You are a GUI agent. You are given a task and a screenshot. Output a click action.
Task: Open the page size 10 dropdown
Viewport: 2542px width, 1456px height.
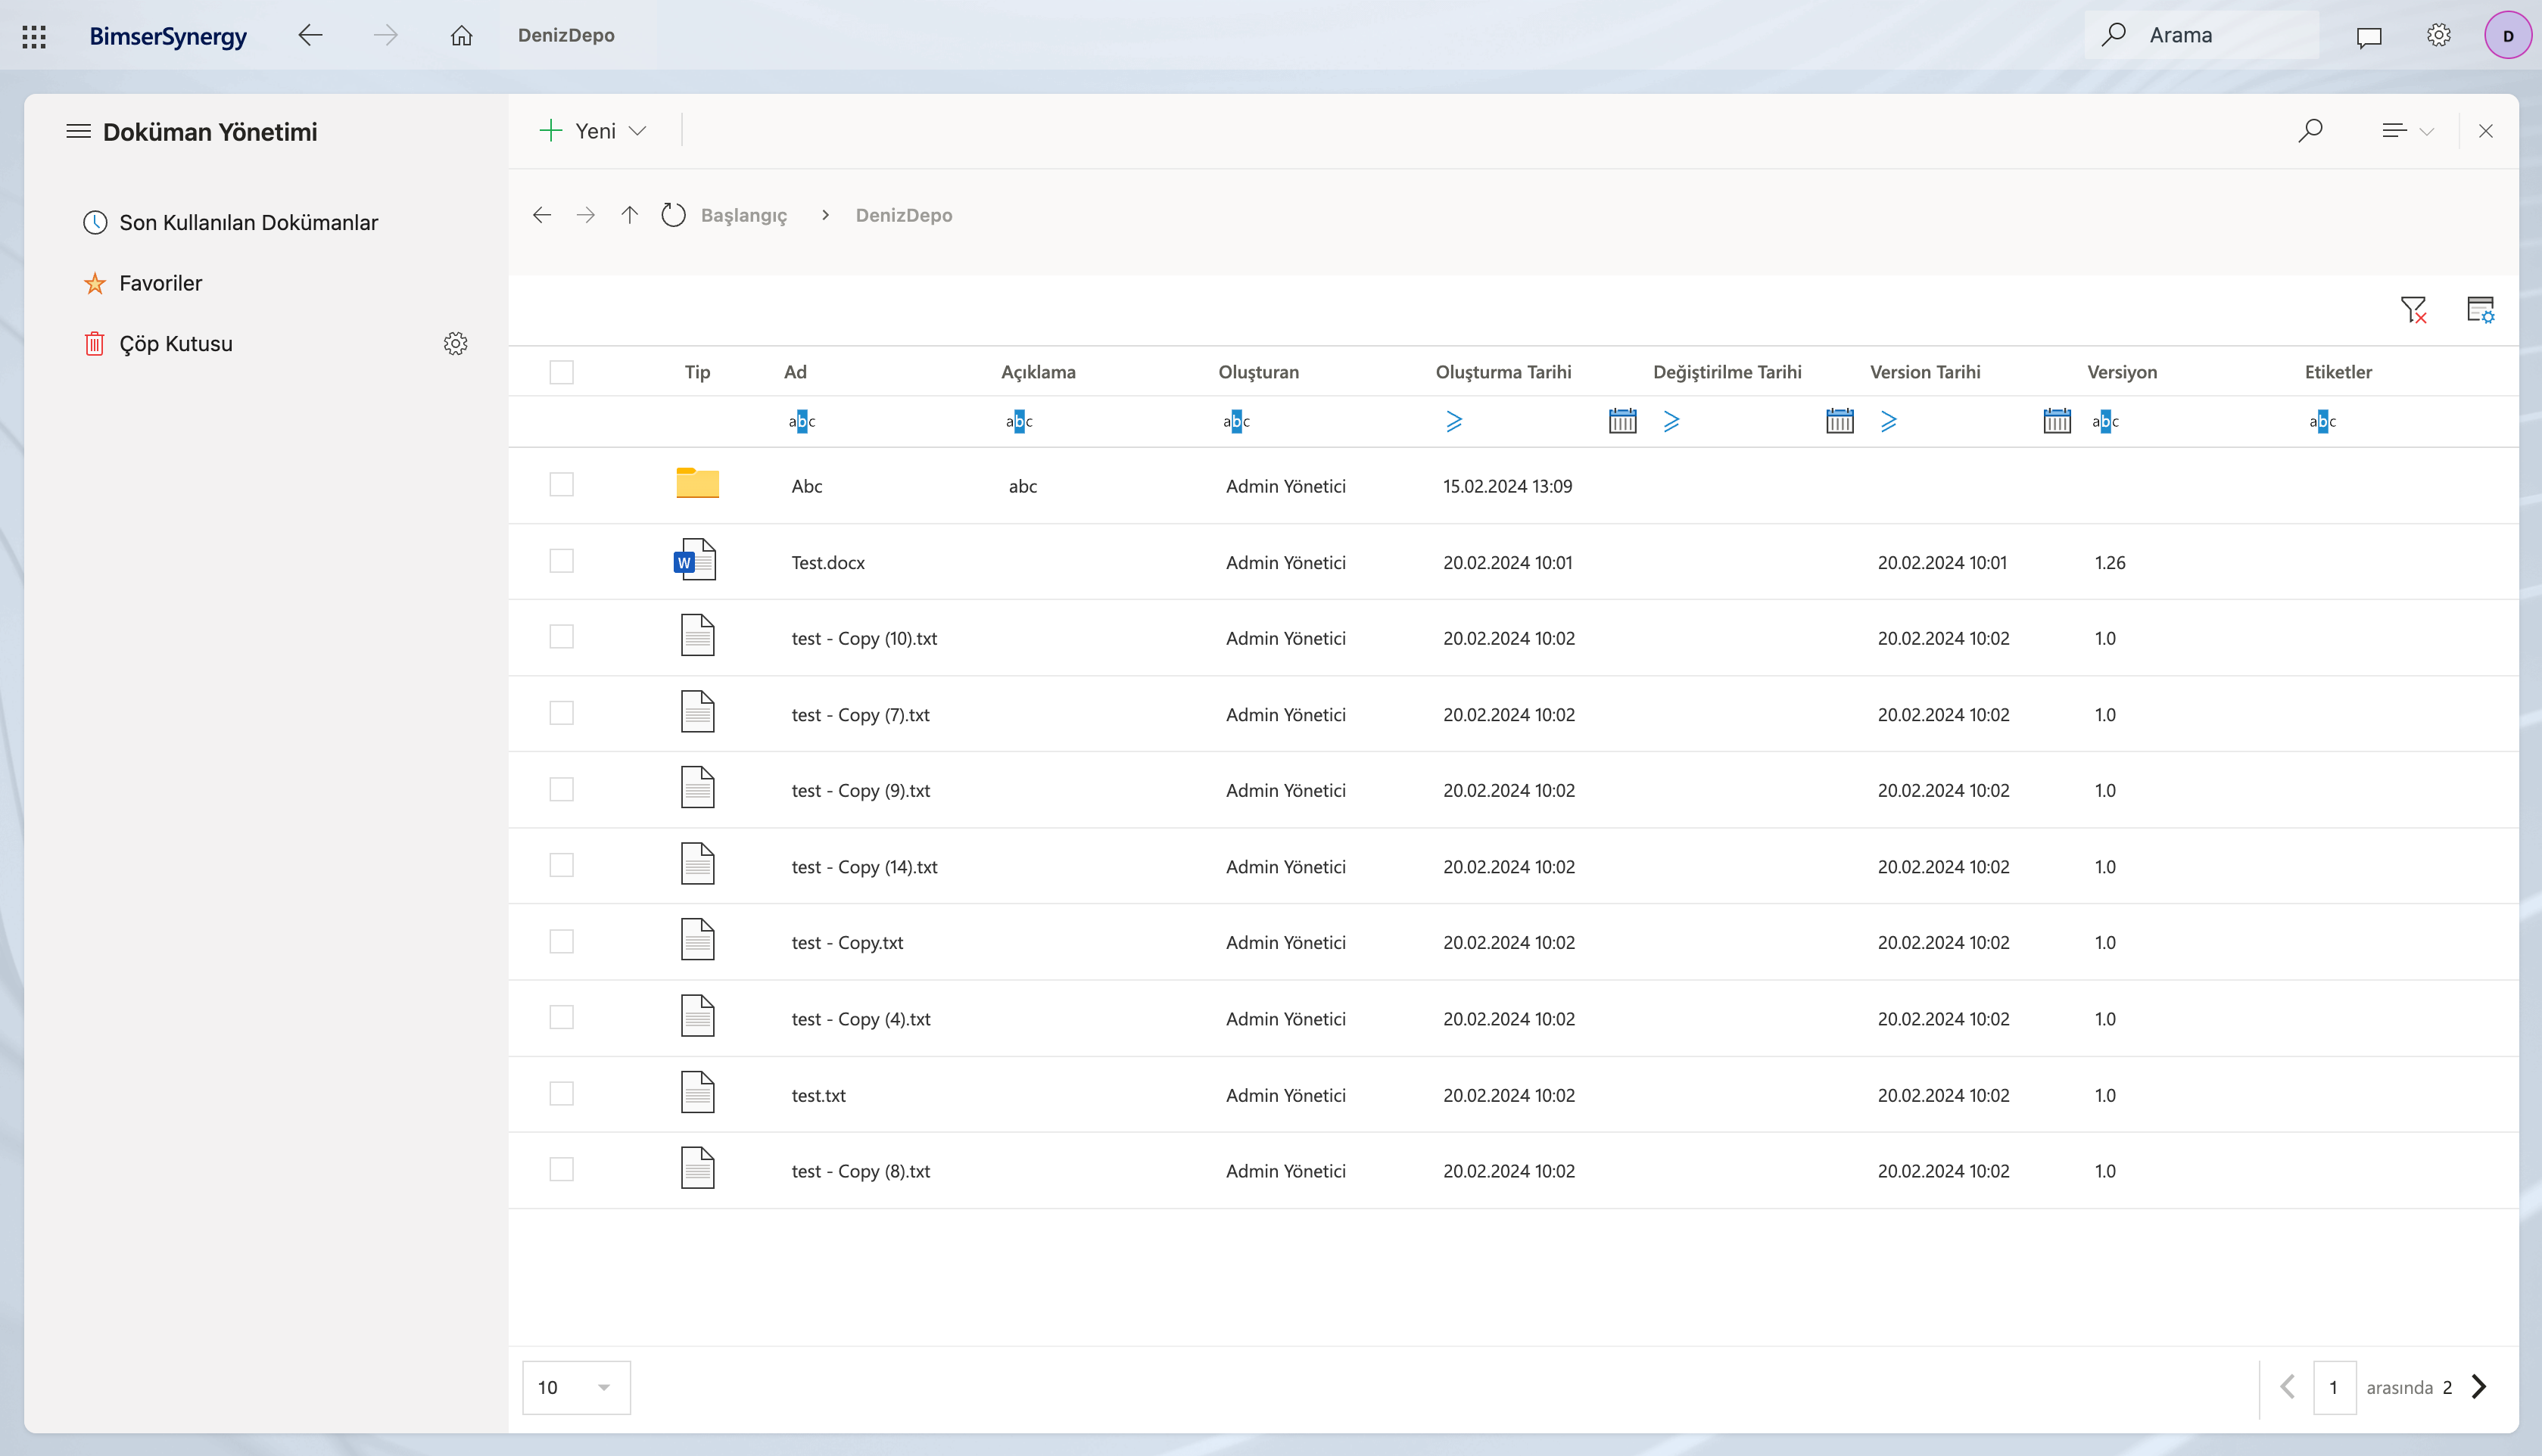(576, 1387)
